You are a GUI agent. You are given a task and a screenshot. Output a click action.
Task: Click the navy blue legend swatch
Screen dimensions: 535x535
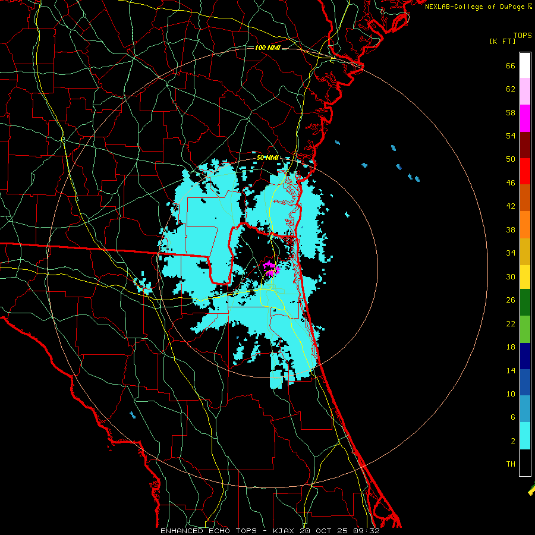click(x=525, y=356)
